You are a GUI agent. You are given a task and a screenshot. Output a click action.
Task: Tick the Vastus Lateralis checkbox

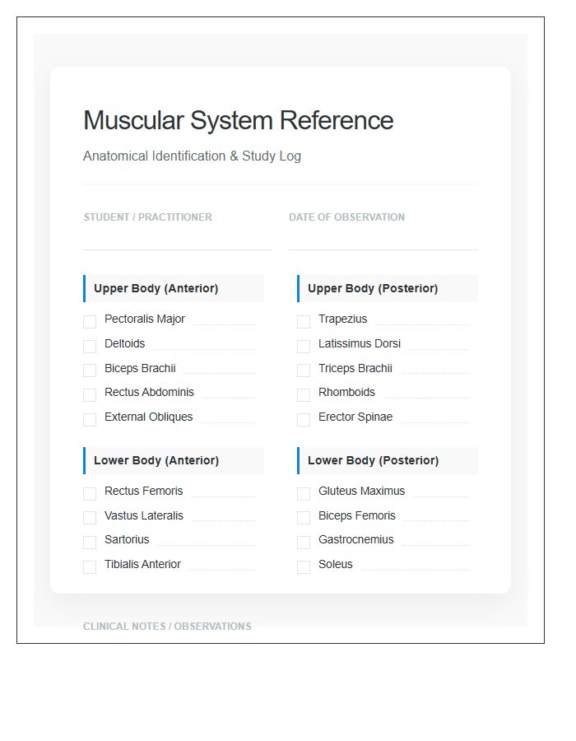point(90,518)
